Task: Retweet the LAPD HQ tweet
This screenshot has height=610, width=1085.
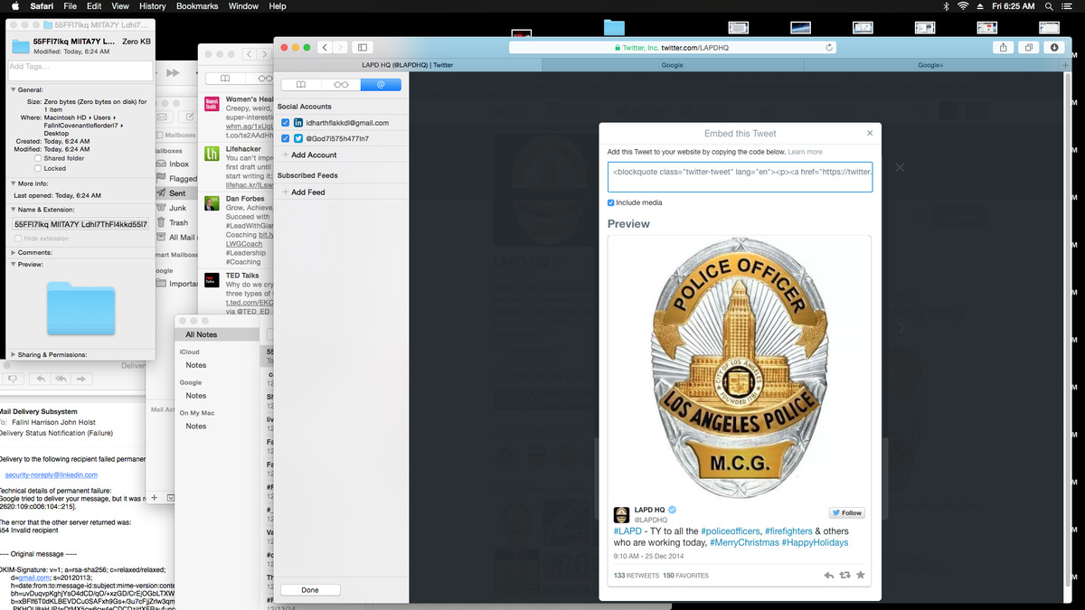Action: 845,575
